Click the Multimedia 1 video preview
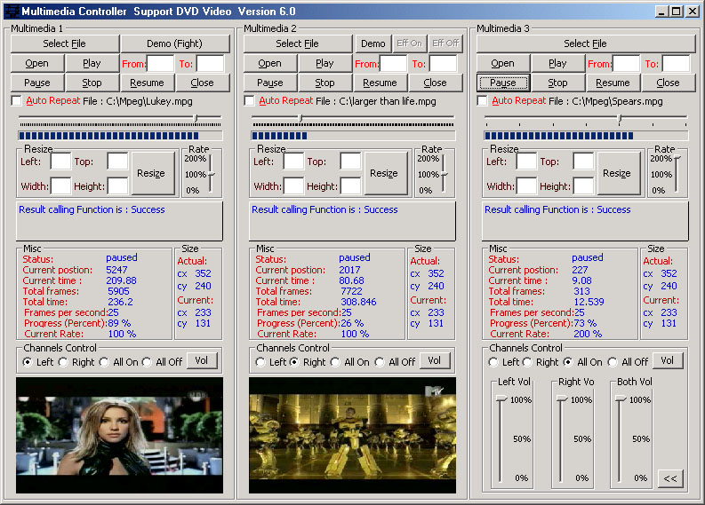This screenshot has height=505, width=705. (120, 435)
